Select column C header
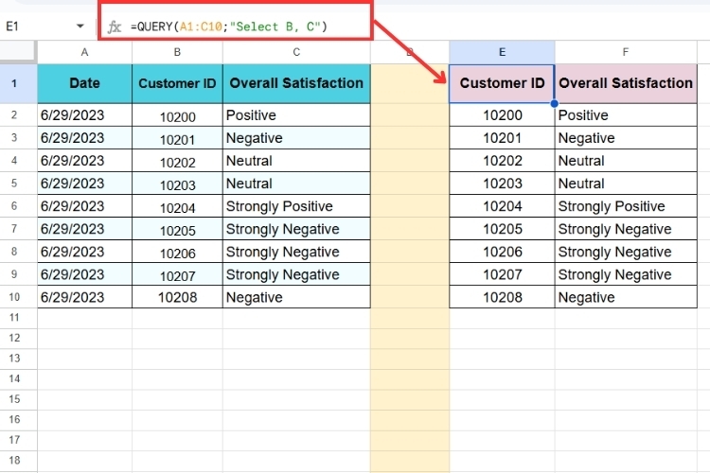 point(296,52)
